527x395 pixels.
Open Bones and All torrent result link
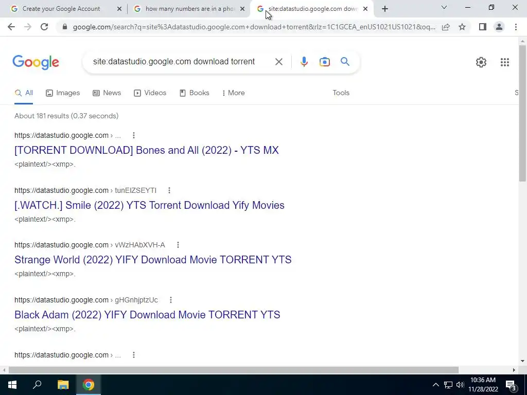click(x=147, y=150)
